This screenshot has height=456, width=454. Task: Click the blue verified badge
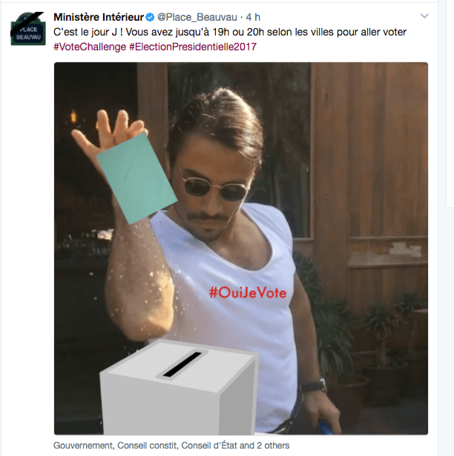tap(150, 18)
